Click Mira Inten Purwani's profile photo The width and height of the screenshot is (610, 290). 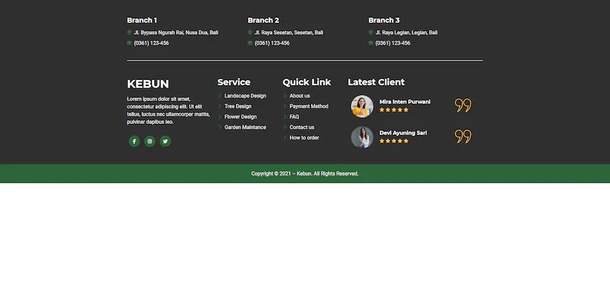click(362, 106)
